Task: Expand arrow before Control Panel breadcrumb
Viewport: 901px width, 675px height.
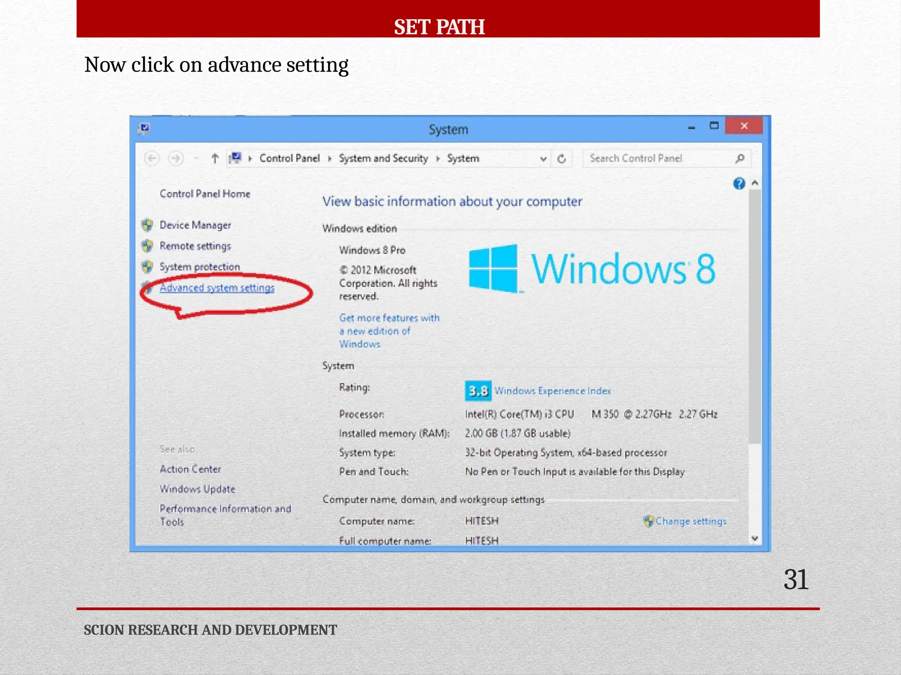Action: [250, 159]
